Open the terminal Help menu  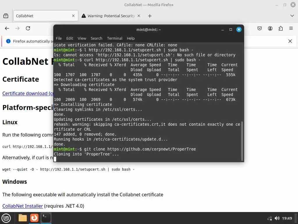[131, 38]
